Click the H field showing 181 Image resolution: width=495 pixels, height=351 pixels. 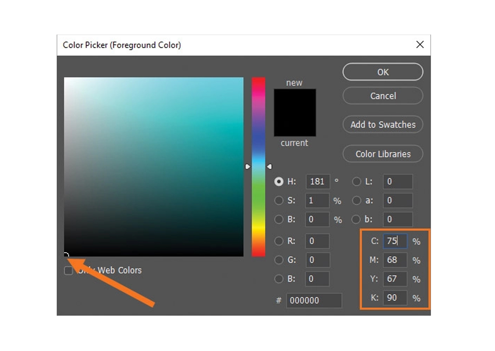click(x=318, y=181)
